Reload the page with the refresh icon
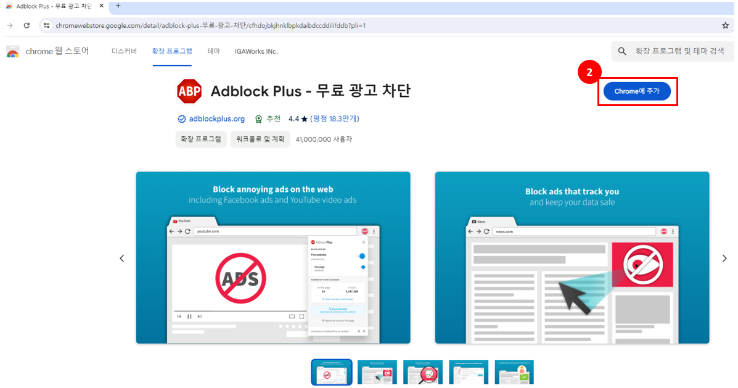 click(x=27, y=25)
